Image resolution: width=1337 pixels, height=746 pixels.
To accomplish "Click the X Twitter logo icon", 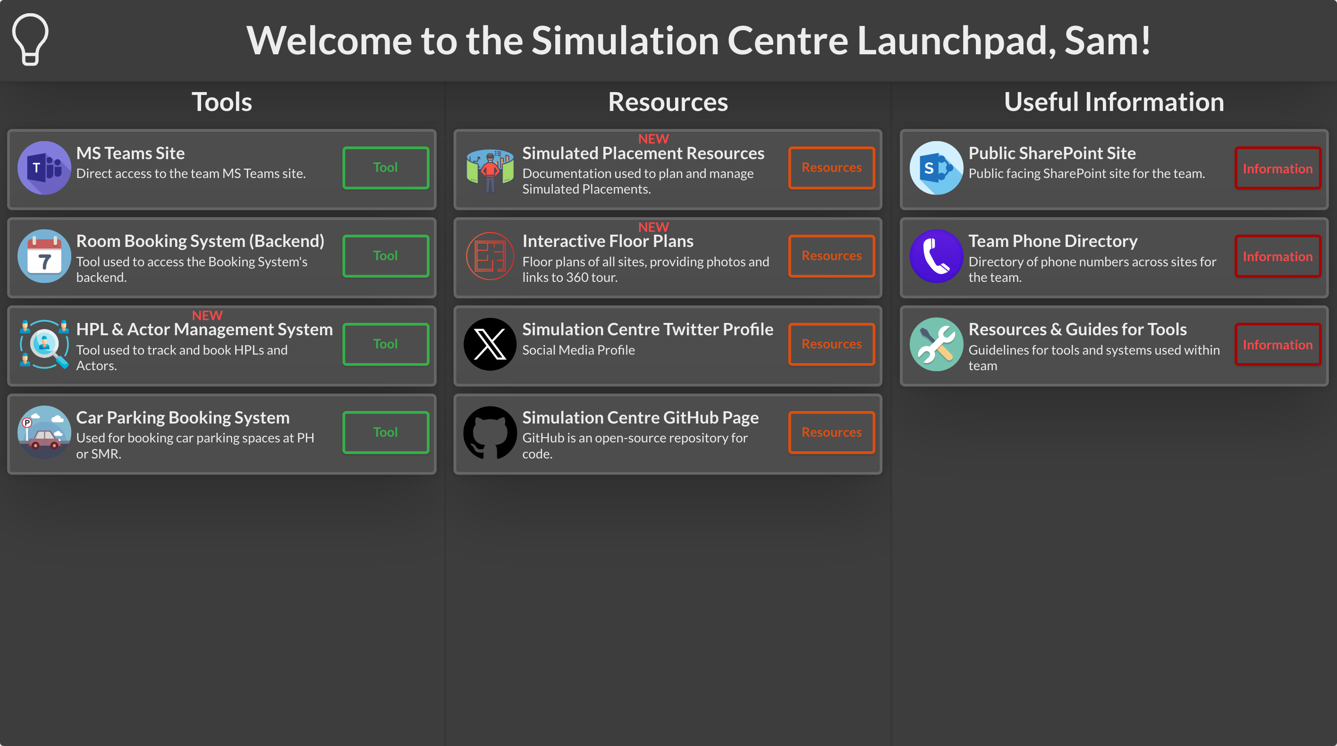I will [490, 344].
